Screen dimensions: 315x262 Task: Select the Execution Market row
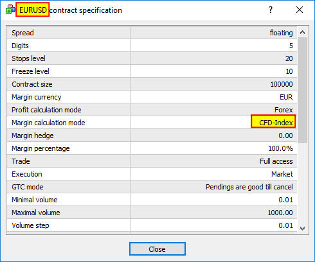(152, 174)
